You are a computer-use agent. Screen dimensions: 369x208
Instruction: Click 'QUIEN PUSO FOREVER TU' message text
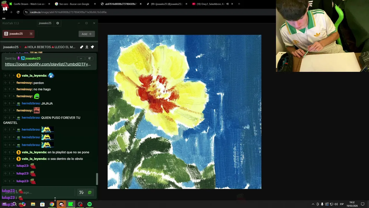pyautogui.click(x=61, y=118)
